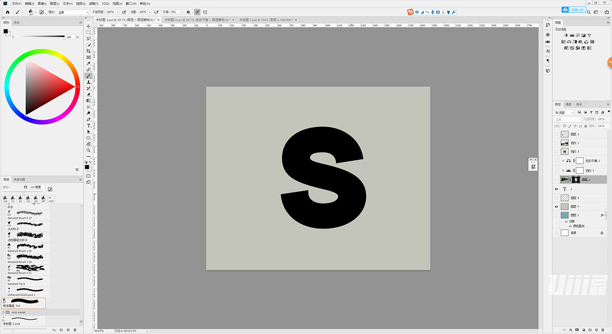The height and width of the screenshot is (334, 612).
Task: Click the brush size slider
Action: tap(24, 193)
